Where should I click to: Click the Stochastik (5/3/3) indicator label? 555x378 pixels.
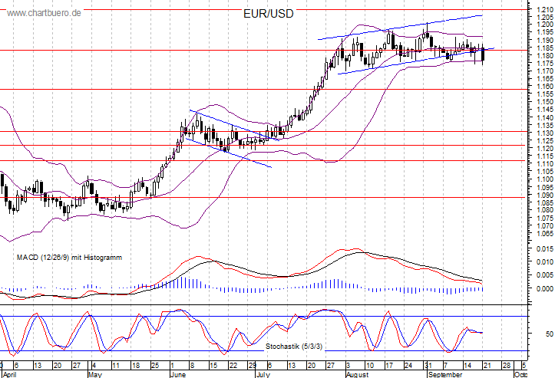(296, 347)
